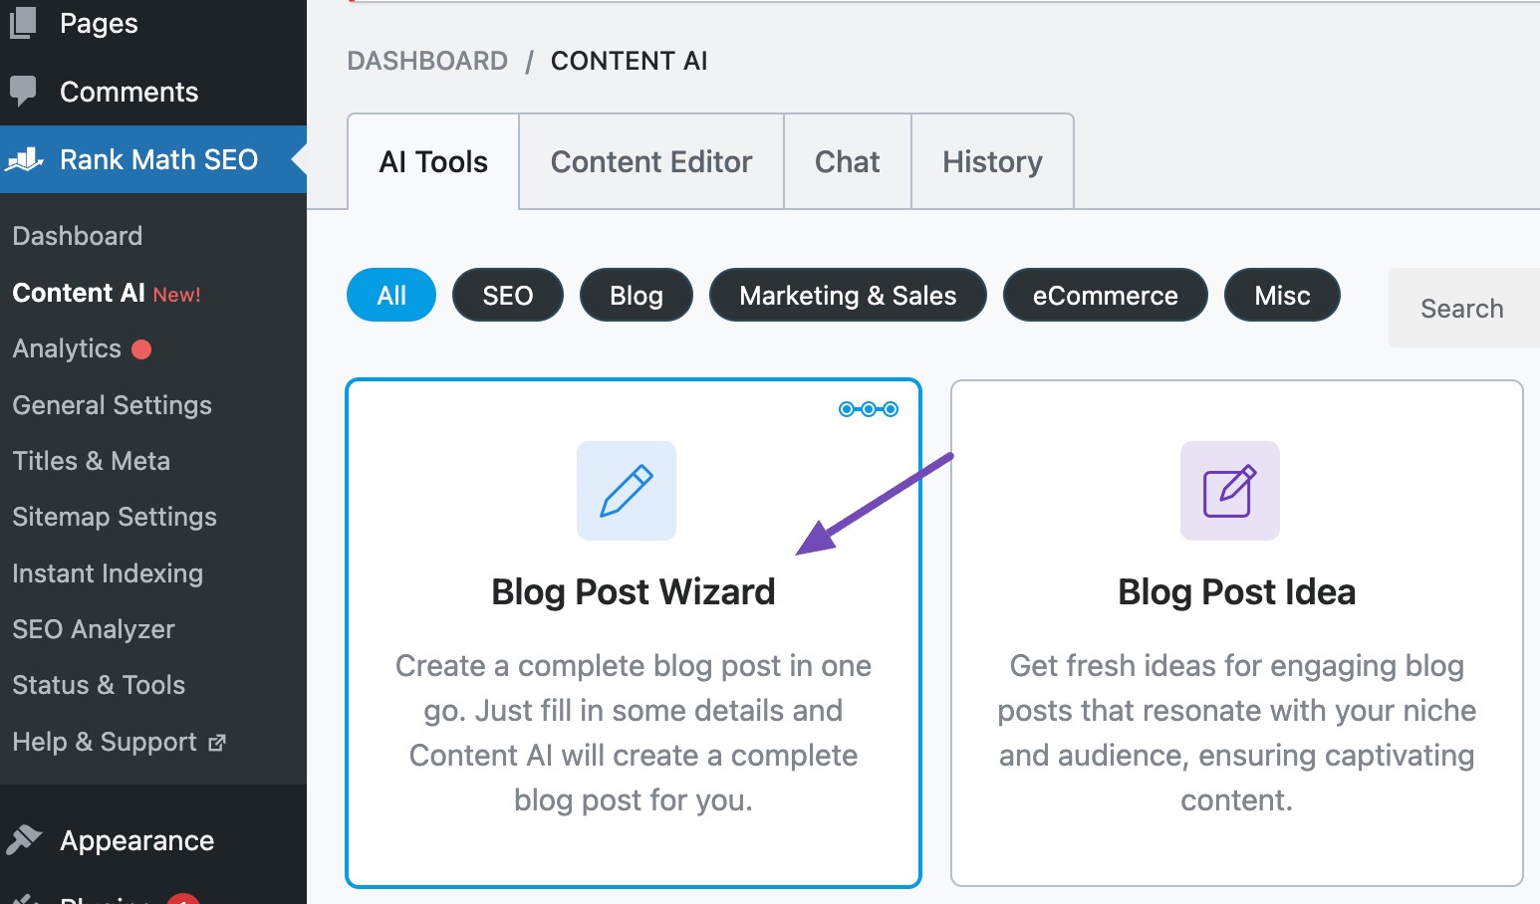Image resolution: width=1540 pixels, height=904 pixels.
Task: Open the SEO Analyzer menu item
Action: [94, 629]
